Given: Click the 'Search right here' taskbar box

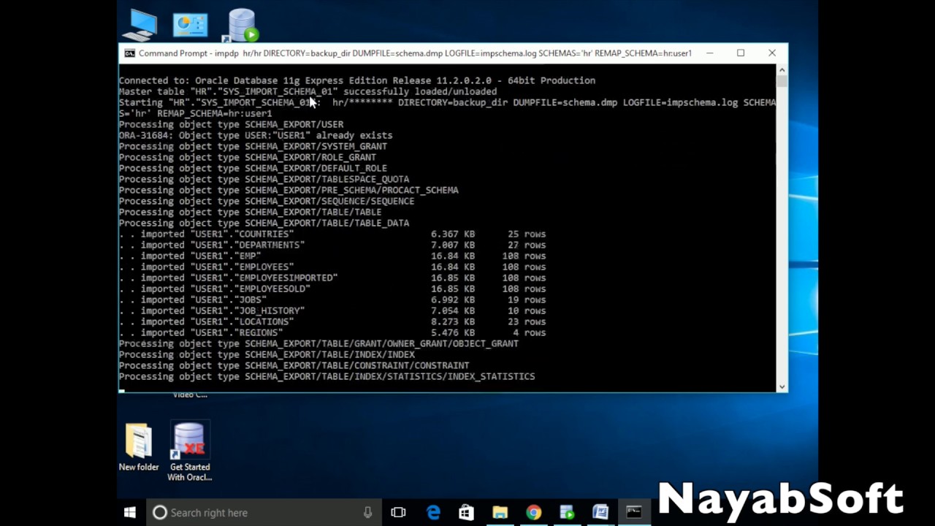Looking at the screenshot, I should click(x=263, y=513).
